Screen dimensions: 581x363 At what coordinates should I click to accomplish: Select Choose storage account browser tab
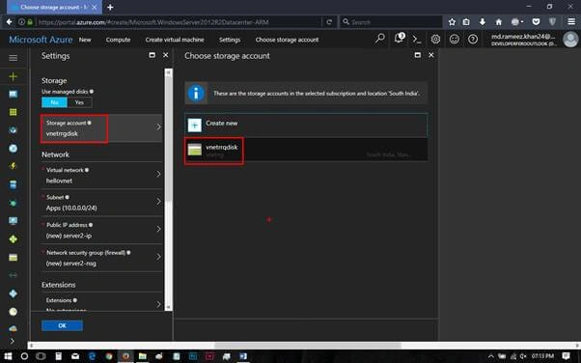click(54, 7)
